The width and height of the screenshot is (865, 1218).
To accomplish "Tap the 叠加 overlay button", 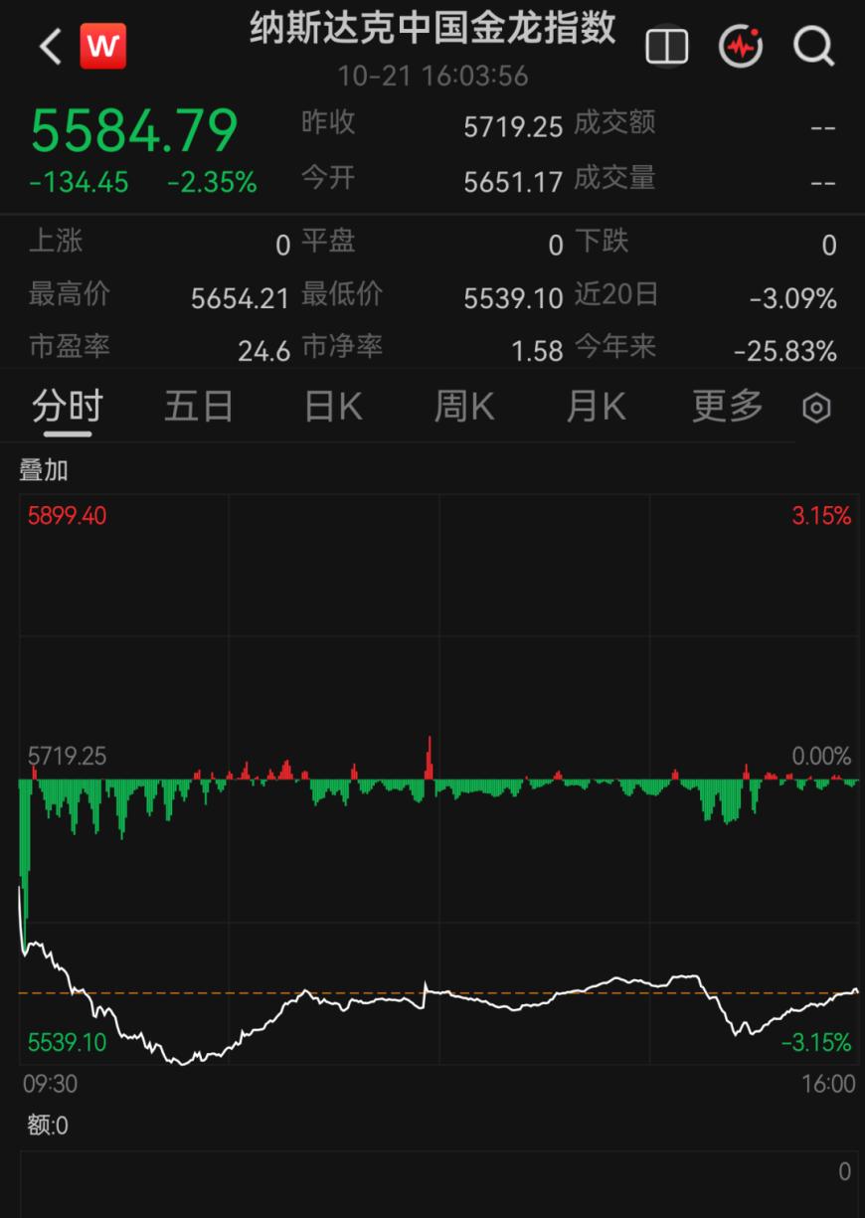I will pyautogui.click(x=44, y=470).
